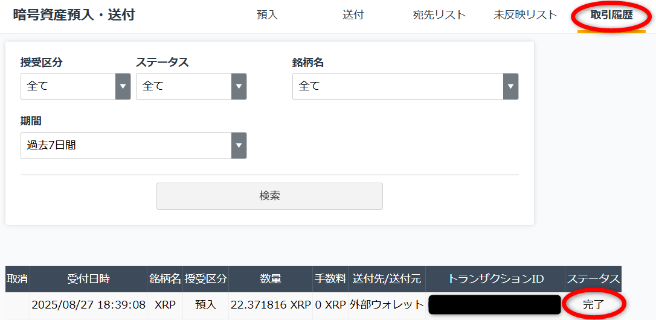656x320 pixels.
Task: Click the 期間 field label
Action: click(x=31, y=121)
